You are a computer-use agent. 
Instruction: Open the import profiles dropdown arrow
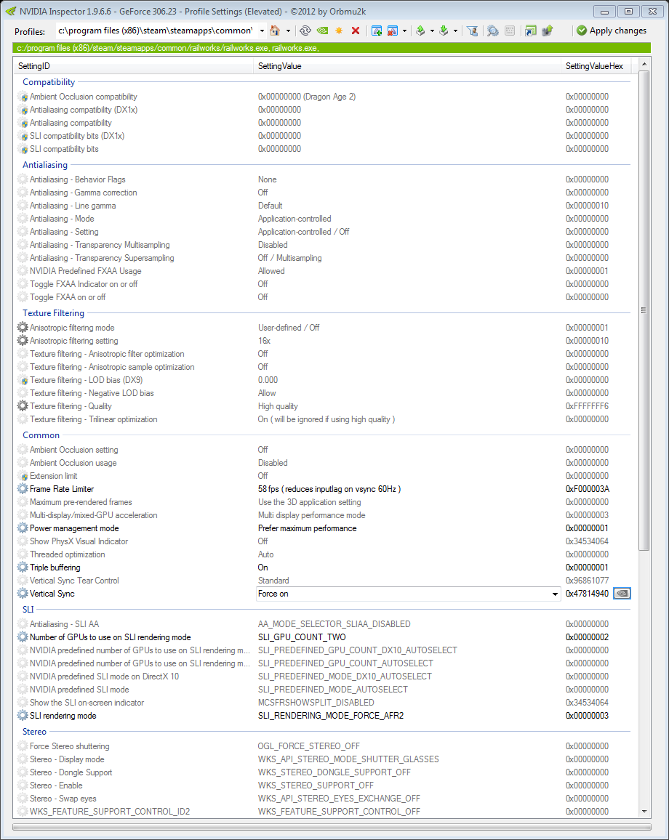click(x=456, y=31)
